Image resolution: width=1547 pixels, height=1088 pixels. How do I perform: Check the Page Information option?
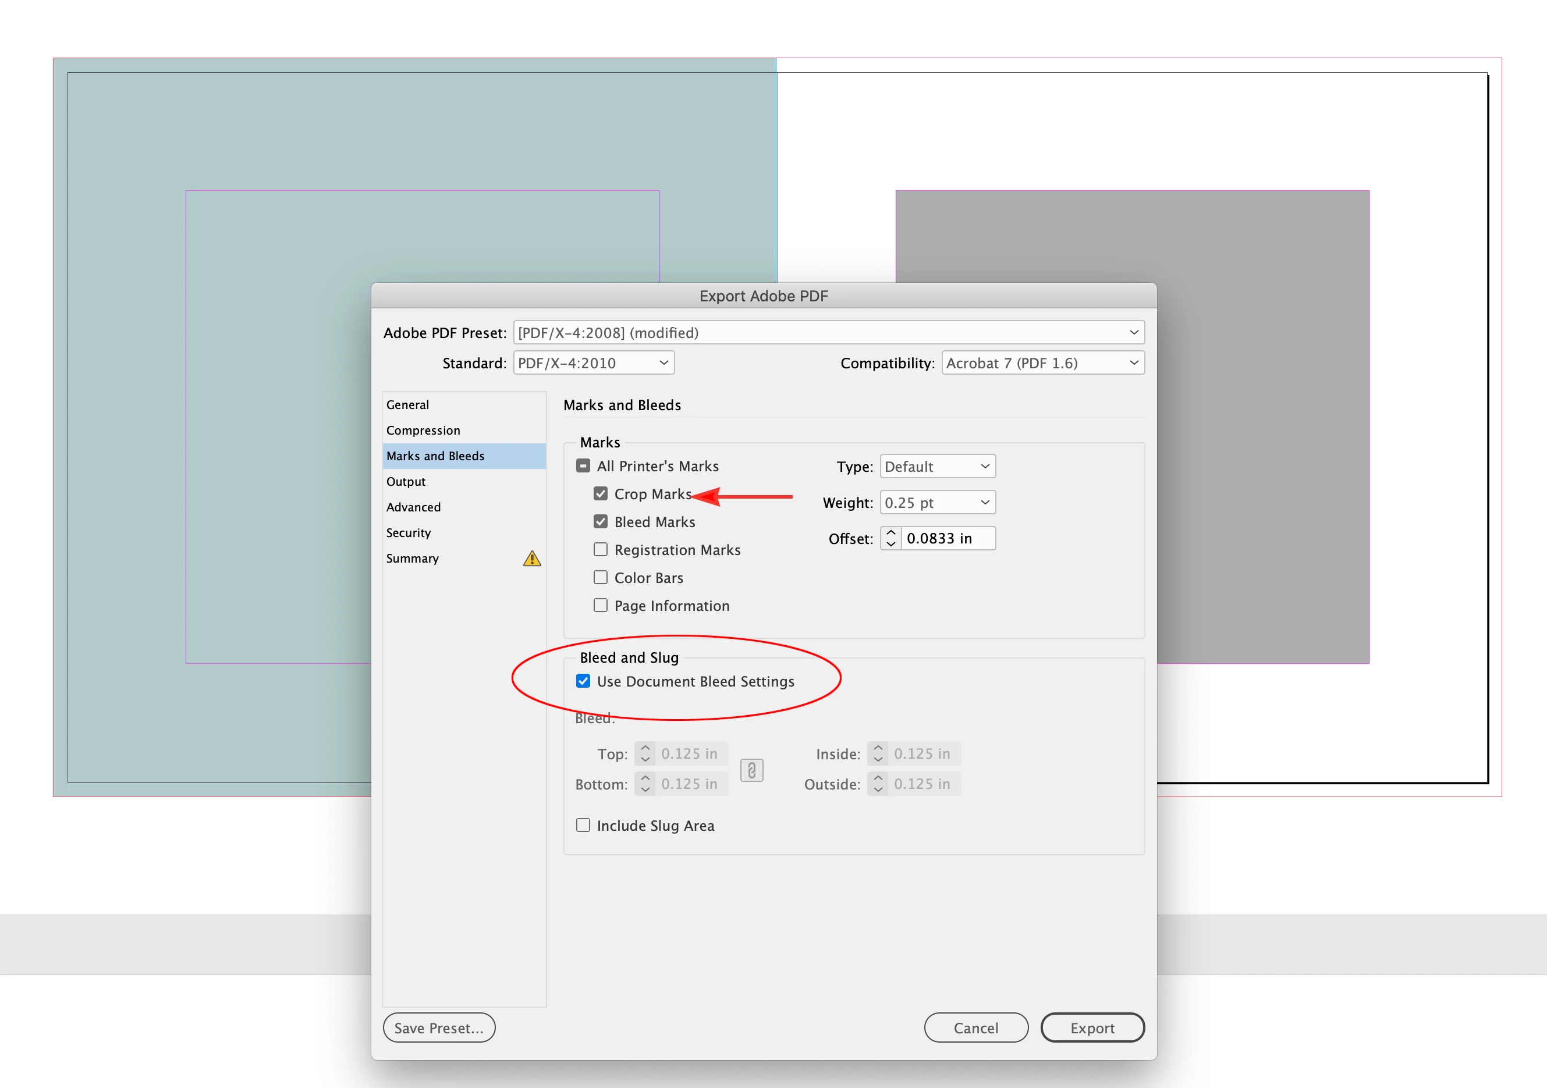[600, 605]
